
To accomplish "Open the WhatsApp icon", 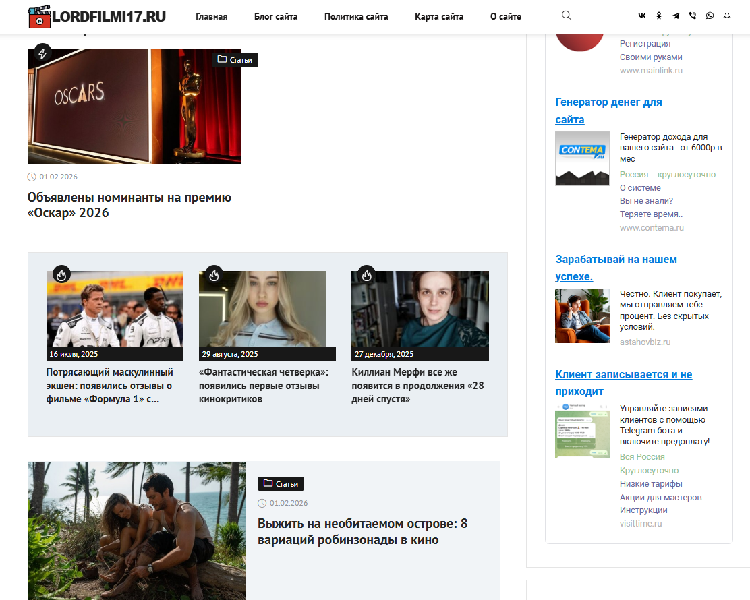I will [x=710, y=16].
